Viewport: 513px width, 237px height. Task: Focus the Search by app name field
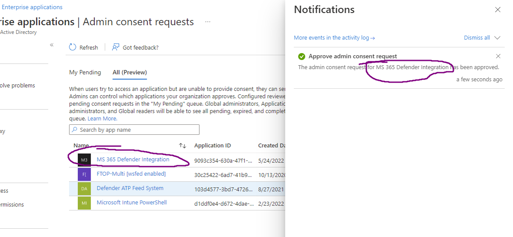[134, 130]
